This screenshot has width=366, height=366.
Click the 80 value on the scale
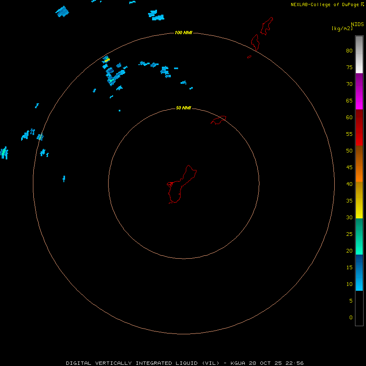tap(349, 51)
